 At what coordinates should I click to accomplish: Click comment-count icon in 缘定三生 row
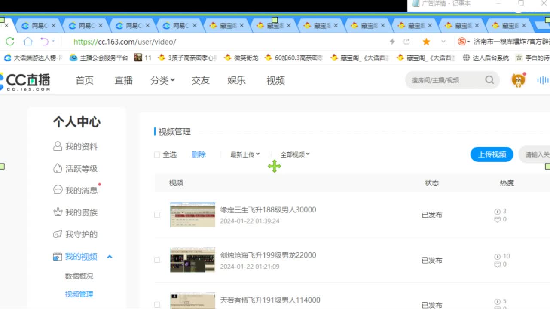[x=498, y=219]
